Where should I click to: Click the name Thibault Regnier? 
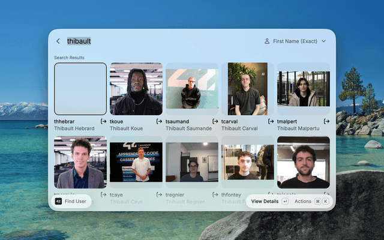(x=185, y=202)
